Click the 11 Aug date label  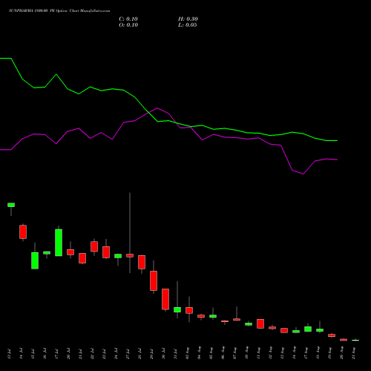[x=258, y=353]
